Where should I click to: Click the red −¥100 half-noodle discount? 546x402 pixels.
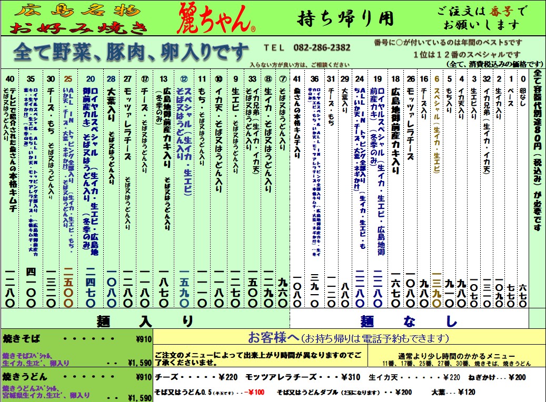click(x=254, y=392)
